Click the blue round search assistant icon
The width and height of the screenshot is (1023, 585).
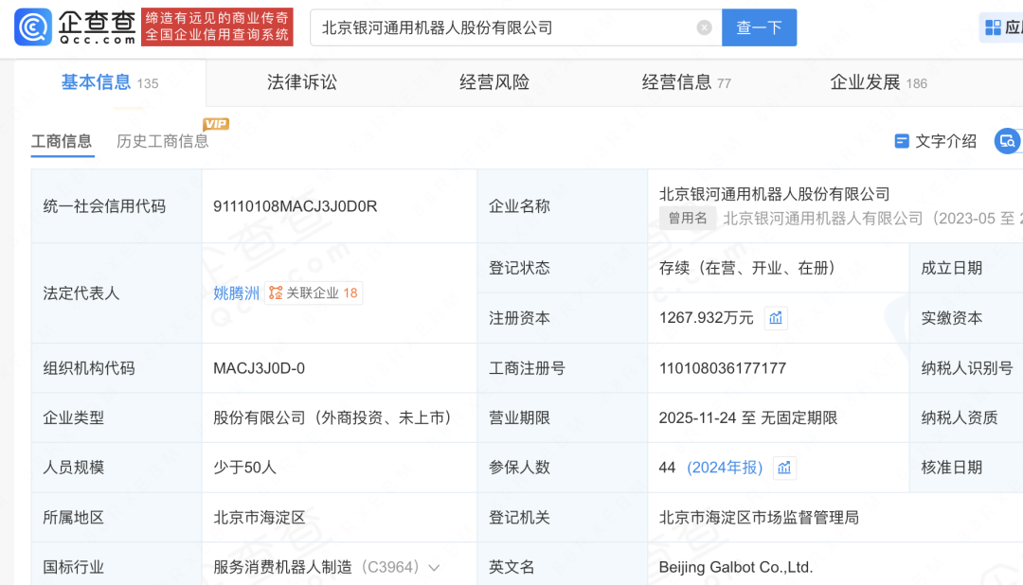point(1007,141)
